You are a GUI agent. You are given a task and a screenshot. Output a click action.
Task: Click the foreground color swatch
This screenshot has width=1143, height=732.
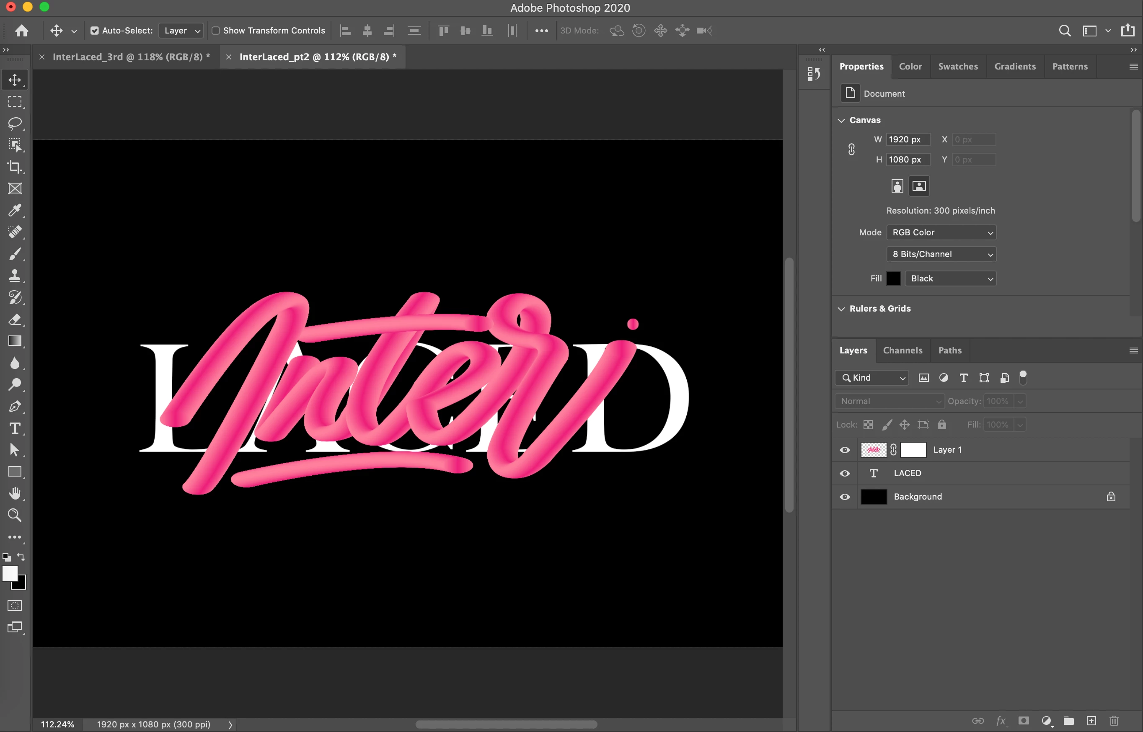pyautogui.click(x=9, y=573)
